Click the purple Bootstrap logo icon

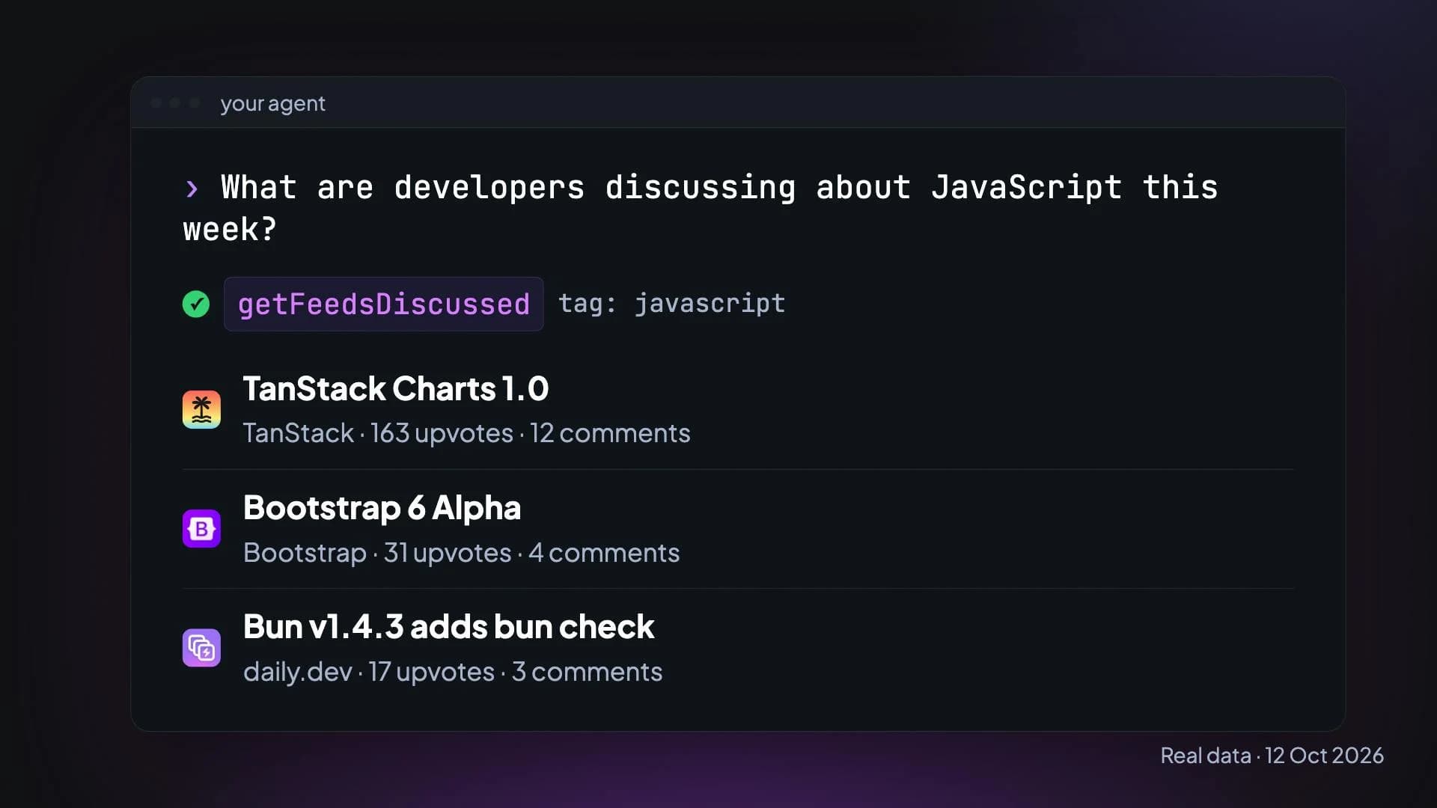click(x=201, y=529)
